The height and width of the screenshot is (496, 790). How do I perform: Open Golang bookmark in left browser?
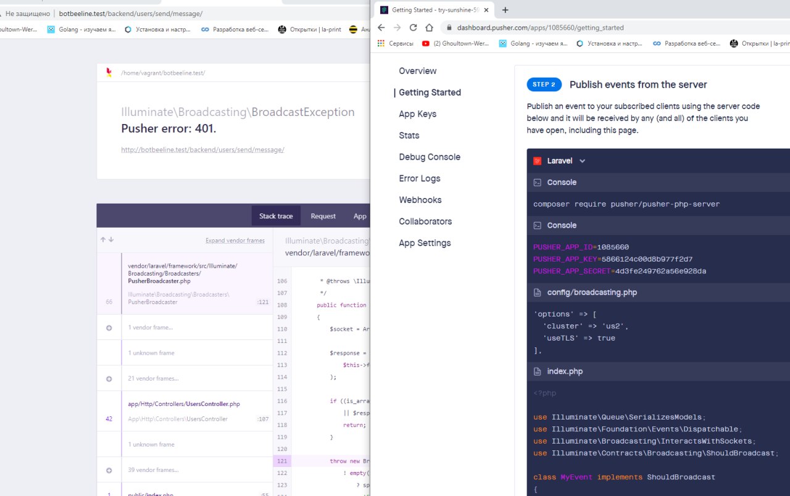[81, 29]
